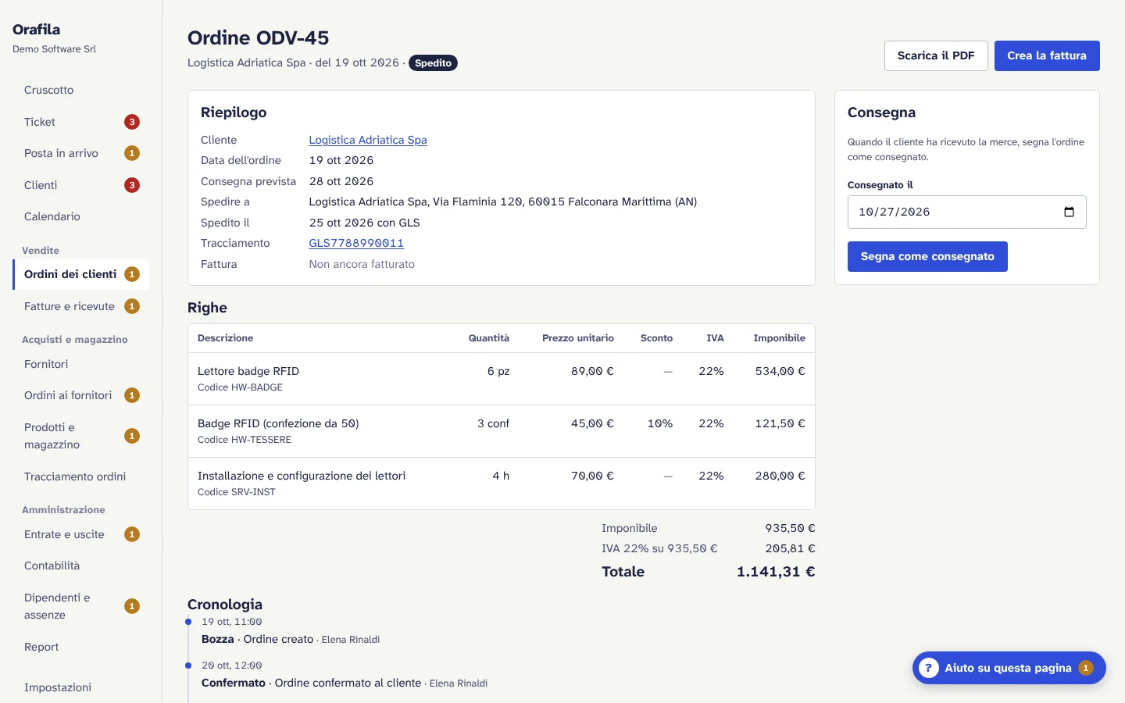Click Segna come consegnato button
Viewport: 1125px width, 703px height.
[927, 256]
